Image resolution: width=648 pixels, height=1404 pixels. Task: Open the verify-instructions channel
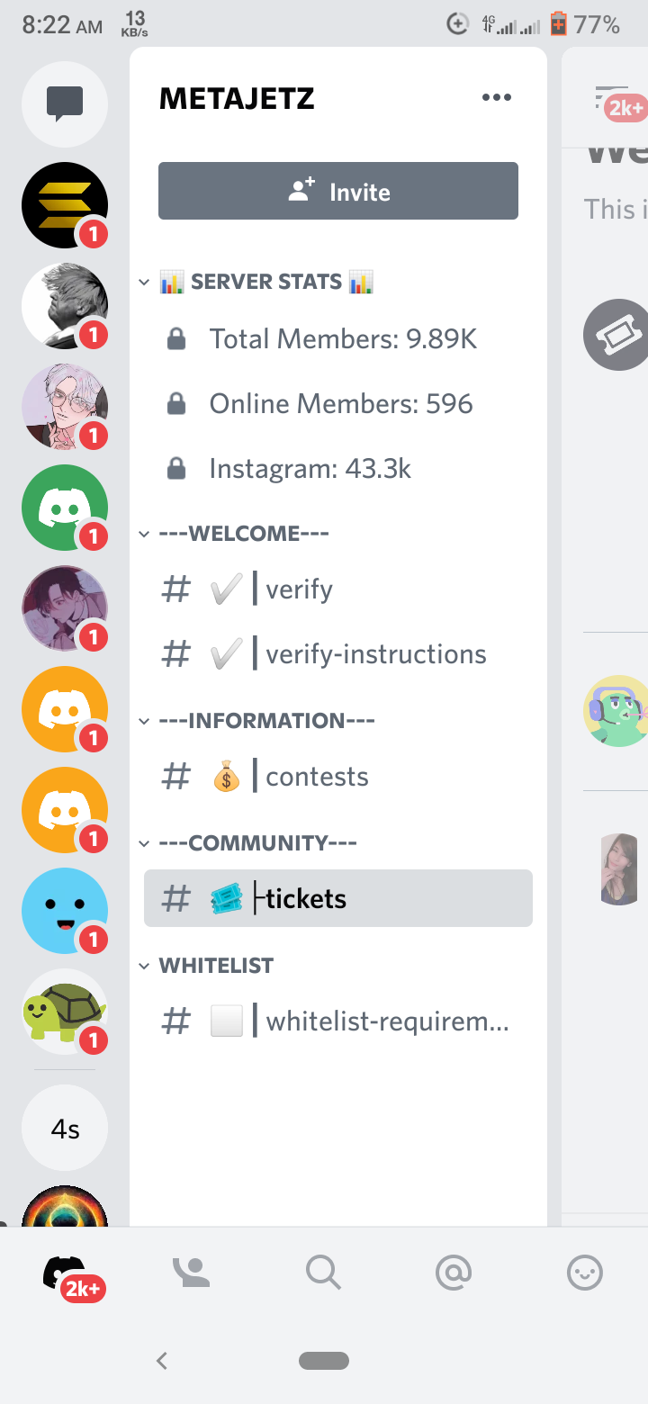tap(338, 654)
